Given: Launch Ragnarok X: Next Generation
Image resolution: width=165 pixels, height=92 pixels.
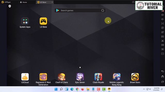Looking at the screenshot, I should pyautogui.click(x=43, y=77).
